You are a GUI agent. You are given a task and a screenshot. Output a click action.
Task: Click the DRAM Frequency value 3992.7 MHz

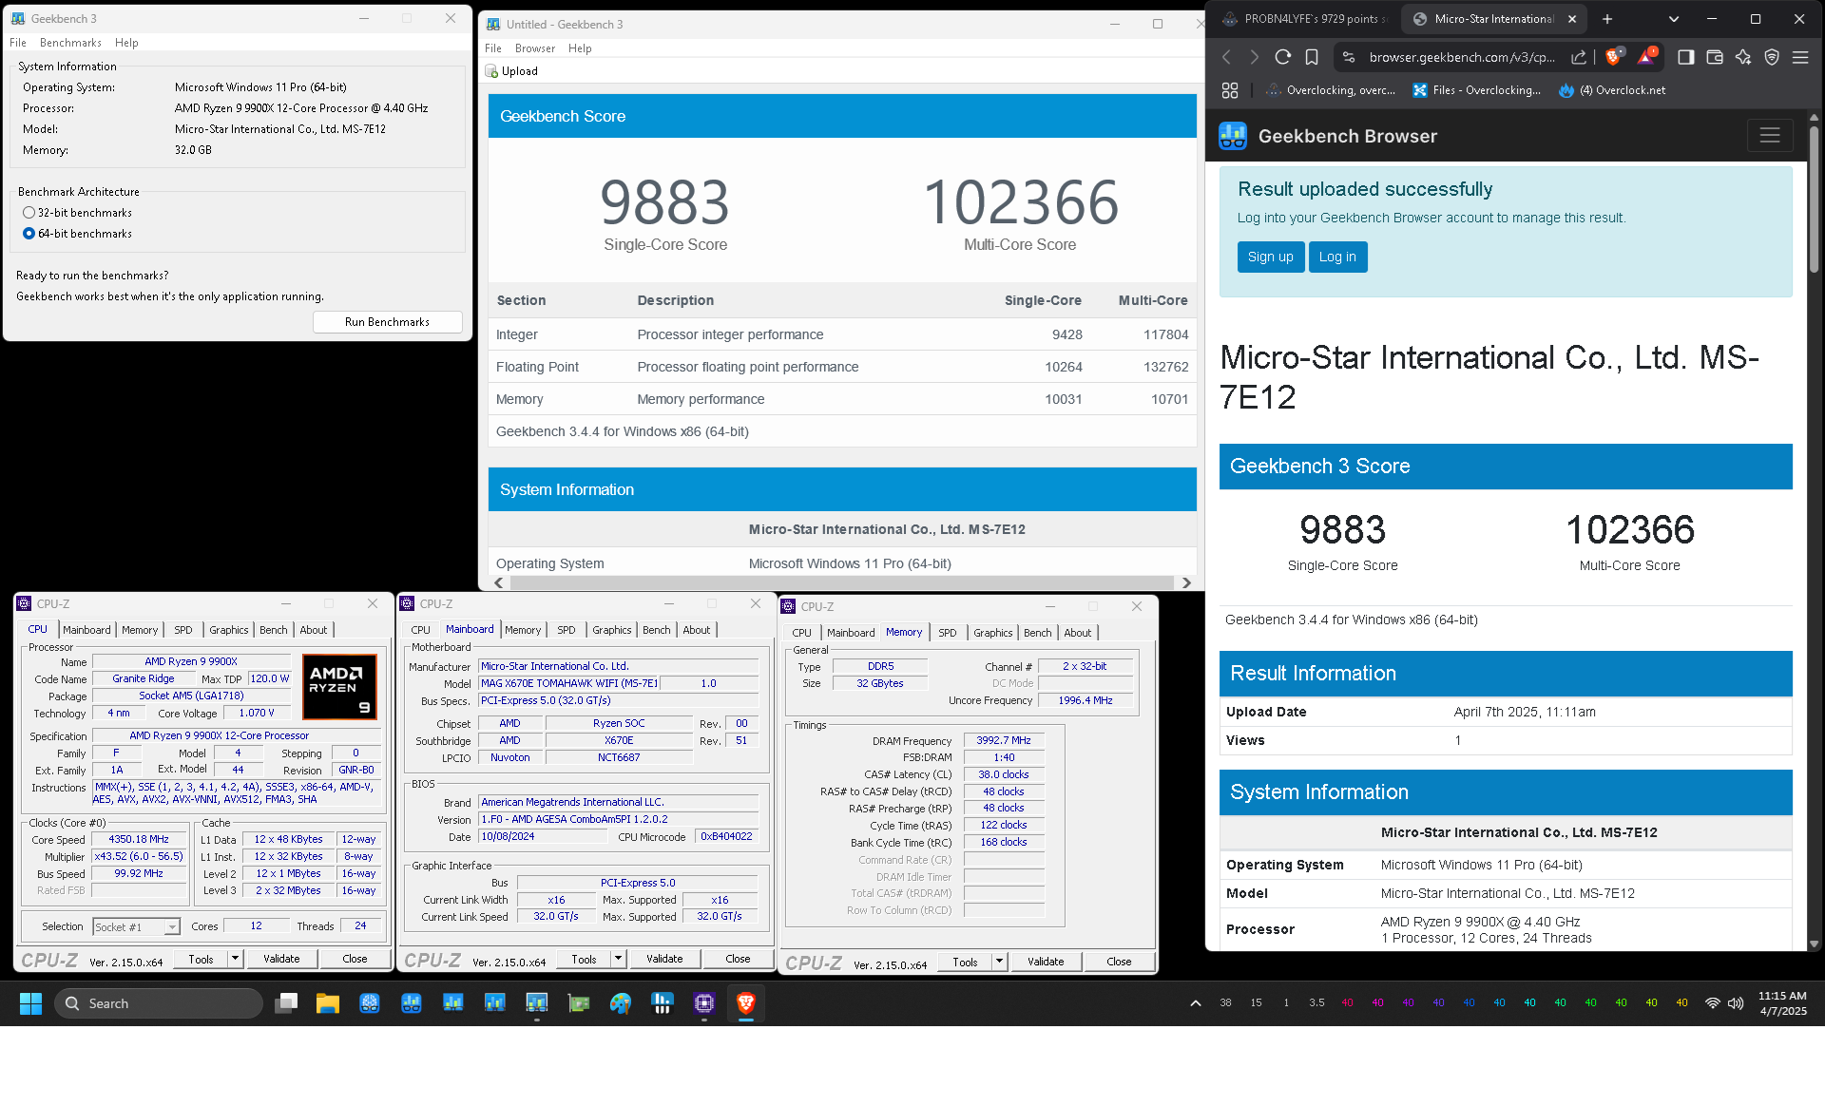(x=1004, y=740)
